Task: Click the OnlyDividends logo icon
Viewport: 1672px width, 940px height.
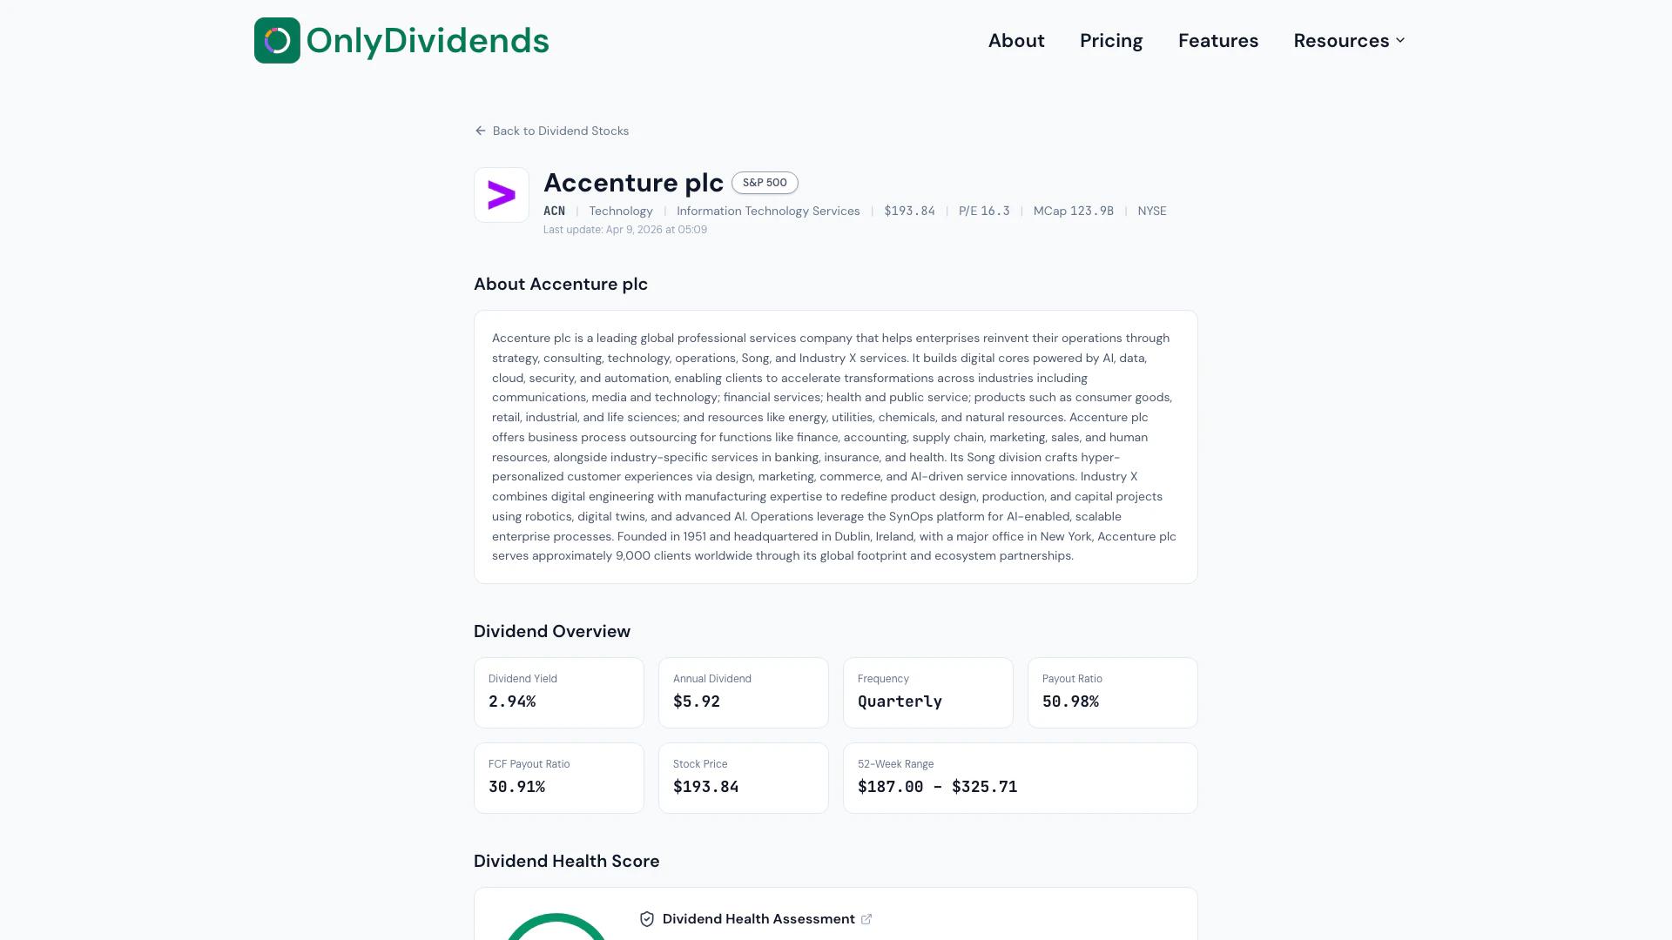Action: pyautogui.click(x=277, y=40)
